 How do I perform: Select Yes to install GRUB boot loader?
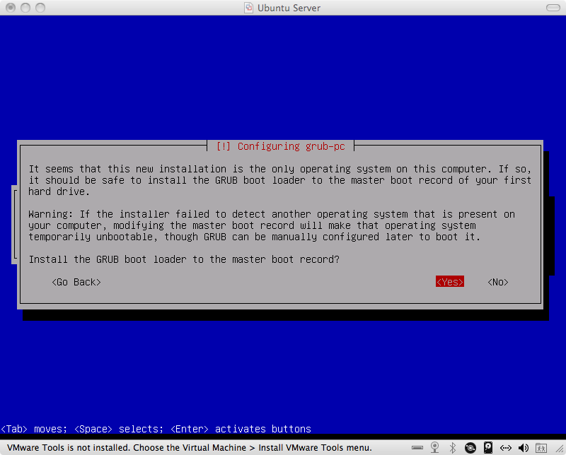(x=449, y=281)
